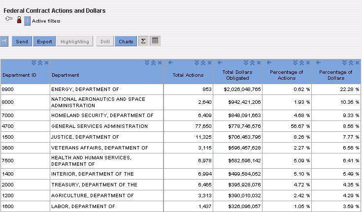Click the 77,650 total actions cell
The height and width of the screenshot is (212, 362).
coord(188,126)
